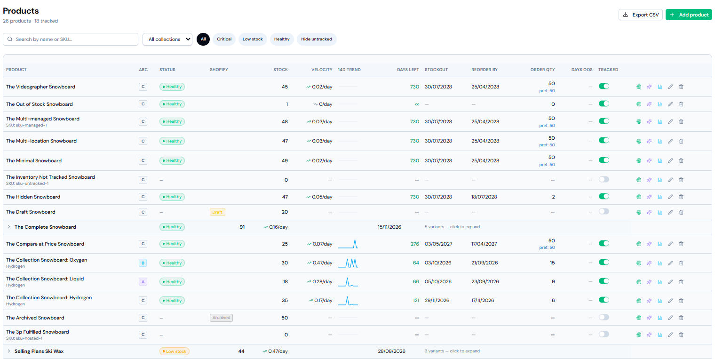Toggle tracking for The Out of Stock Snowboard
715x359 pixels.
pyautogui.click(x=604, y=104)
